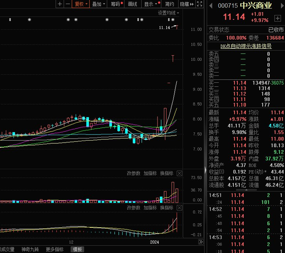Open the 叠加 dropdown
Screen dimensions: 285x253
click(99, 4)
